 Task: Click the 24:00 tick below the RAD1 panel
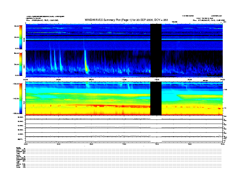[x=222, y=80]
